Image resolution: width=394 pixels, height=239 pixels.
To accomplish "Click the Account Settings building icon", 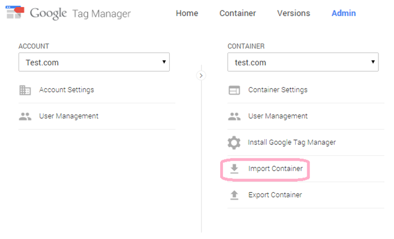I will pyautogui.click(x=25, y=90).
